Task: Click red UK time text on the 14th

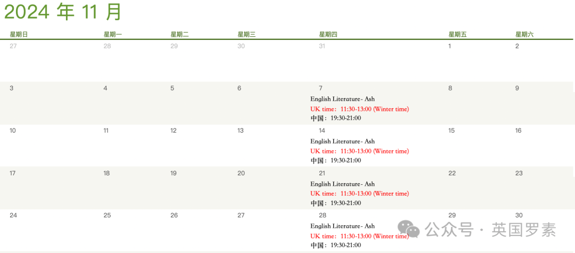Action: click(x=359, y=151)
